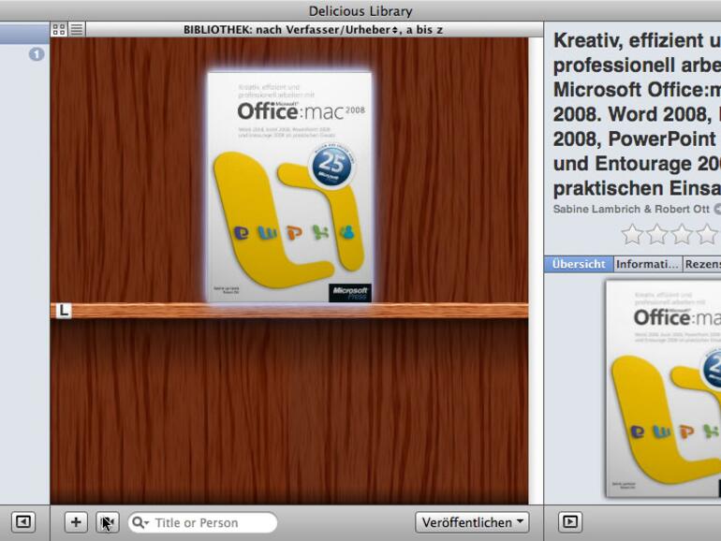721x541 pixels.
Task: Click the Title or Person search field
Action: [203, 522]
